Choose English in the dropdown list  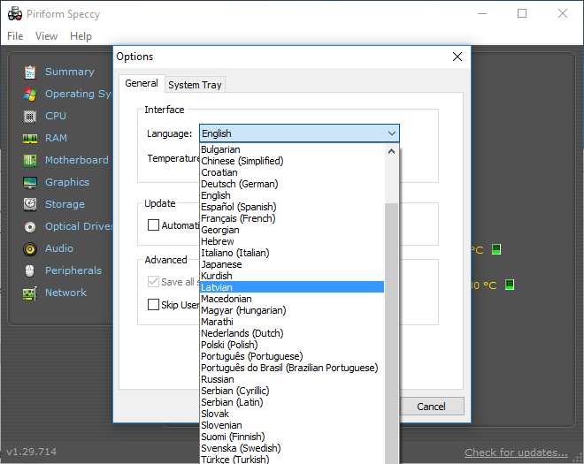(x=292, y=195)
